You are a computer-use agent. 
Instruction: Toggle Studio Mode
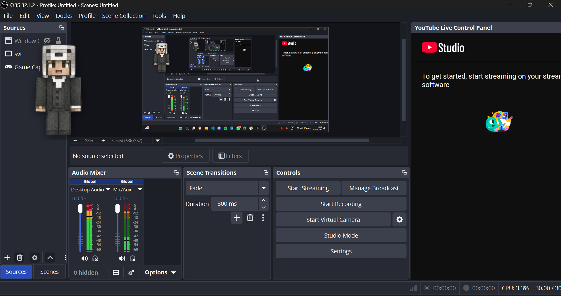[341, 236]
